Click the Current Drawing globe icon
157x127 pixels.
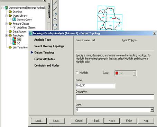point(6,8)
